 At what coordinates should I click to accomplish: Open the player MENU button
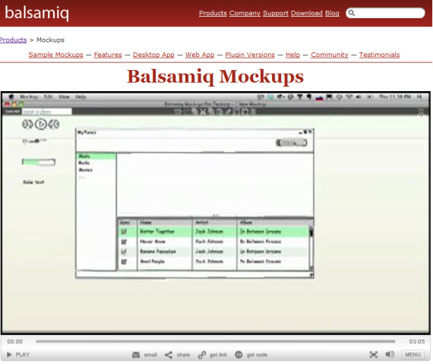pyautogui.click(x=412, y=354)
